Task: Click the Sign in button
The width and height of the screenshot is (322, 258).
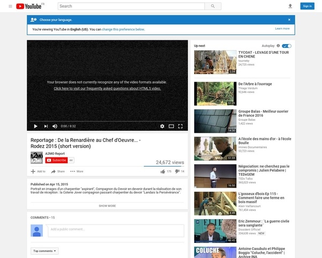Action: pos(306,6)
